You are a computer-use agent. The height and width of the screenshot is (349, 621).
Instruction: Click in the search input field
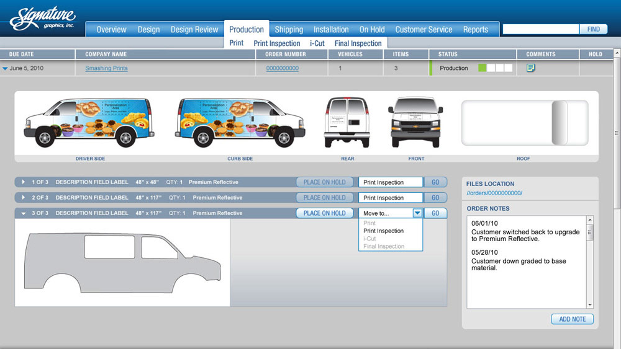(540, 29)
